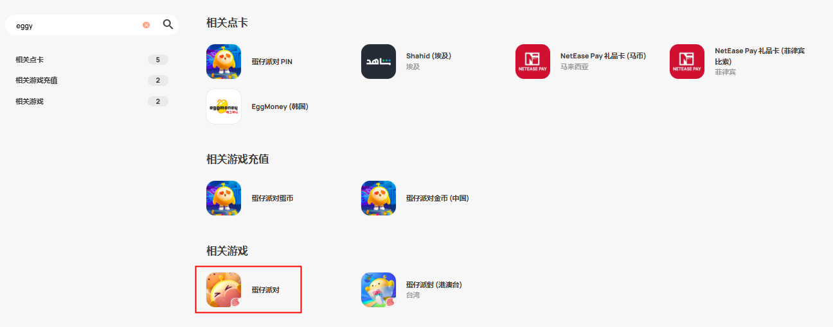Click inside the eggy search field
This screenshot has height=327, width=833.
77,26
